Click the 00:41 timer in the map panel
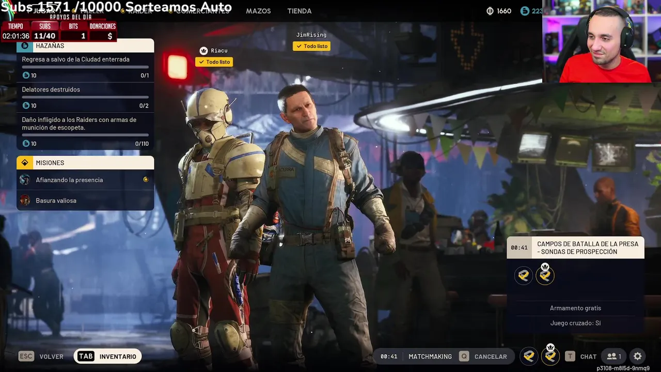This screenshot has width=661, height=372. tap(519, 248)
